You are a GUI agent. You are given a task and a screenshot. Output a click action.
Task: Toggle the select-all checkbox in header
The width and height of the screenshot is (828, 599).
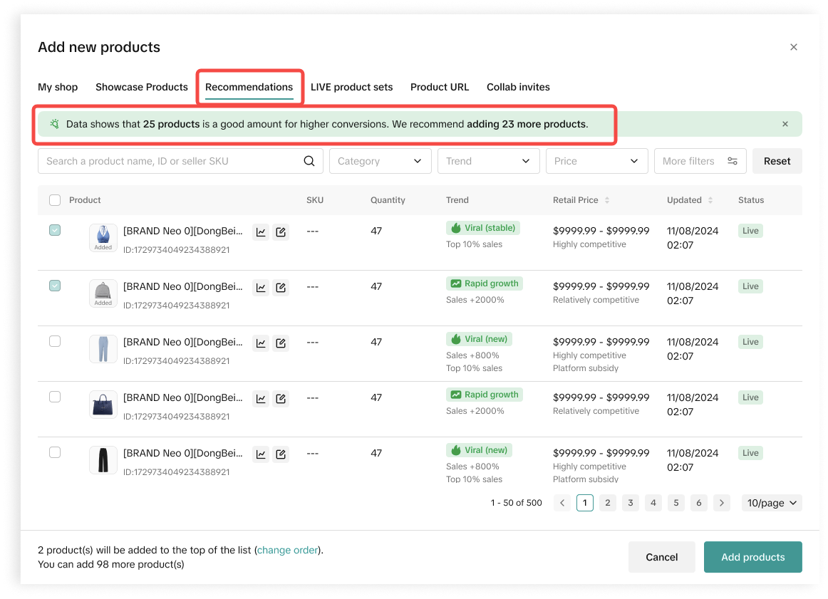(x=55, y=200)
